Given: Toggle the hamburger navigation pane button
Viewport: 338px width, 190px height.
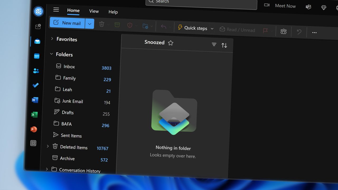Looking at the screenshot, I should point(56,10).
